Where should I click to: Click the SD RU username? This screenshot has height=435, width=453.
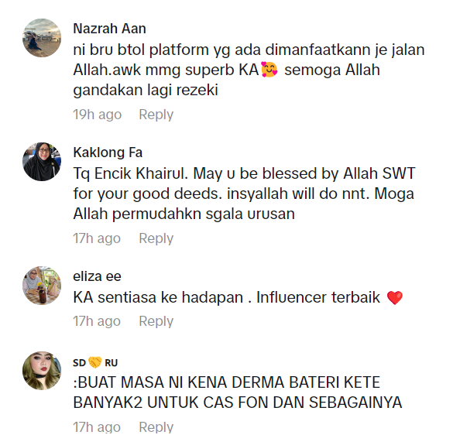(x=95, y=362)
